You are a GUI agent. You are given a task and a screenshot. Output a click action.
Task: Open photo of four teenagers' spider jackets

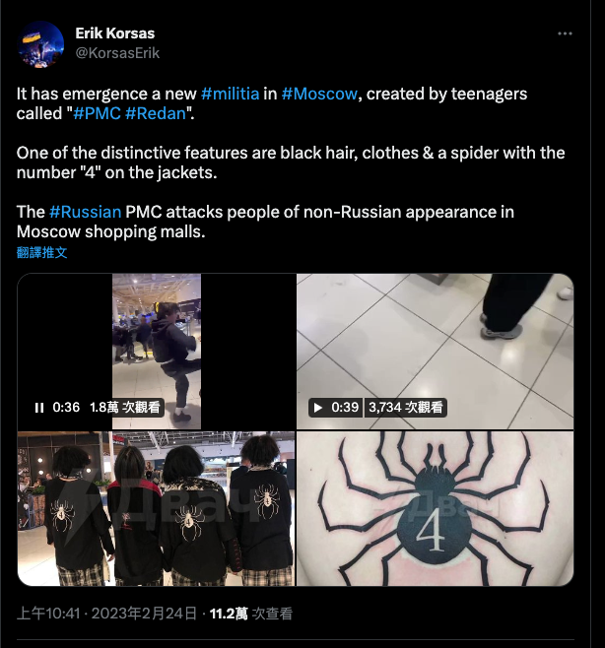click(x=157, y=509)
